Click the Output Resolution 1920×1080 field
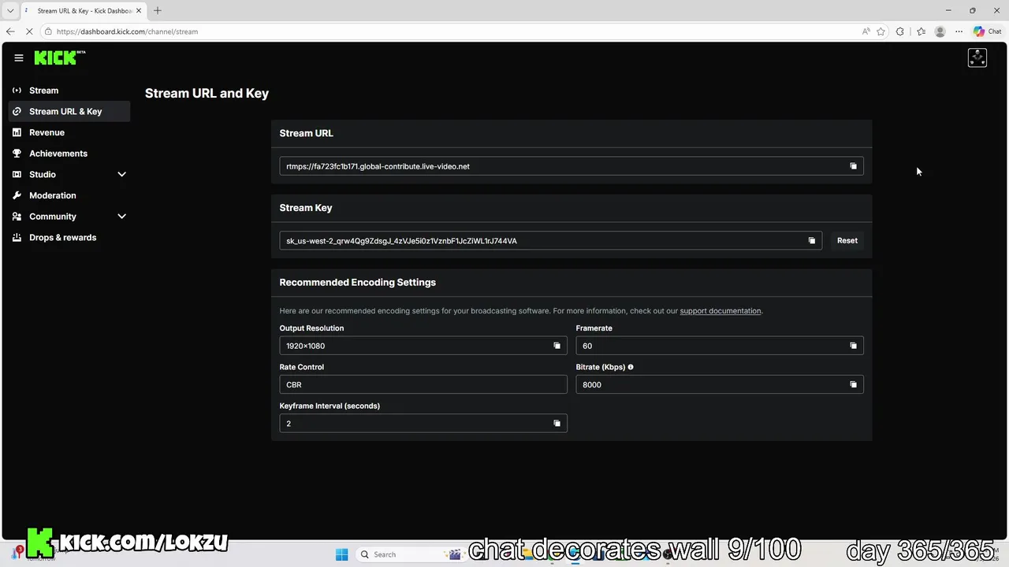 423,346
